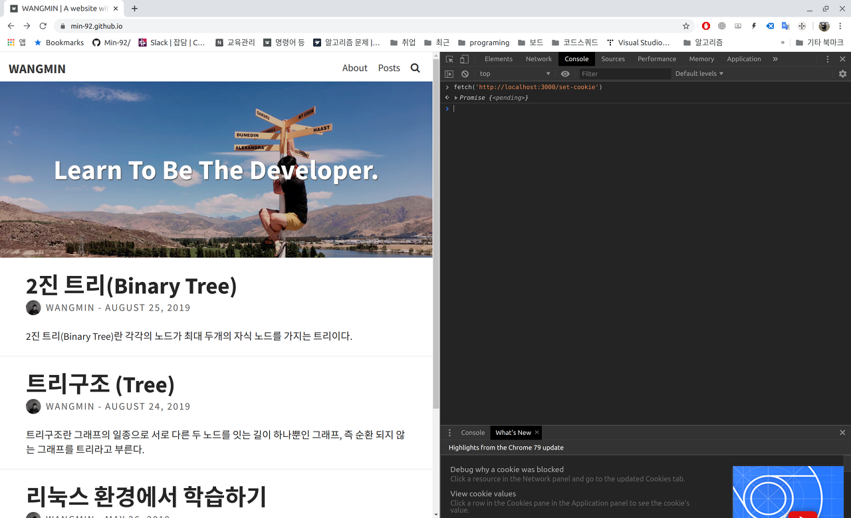
Task: Open the 트리구조 (Tree) post
Action: 100,384
